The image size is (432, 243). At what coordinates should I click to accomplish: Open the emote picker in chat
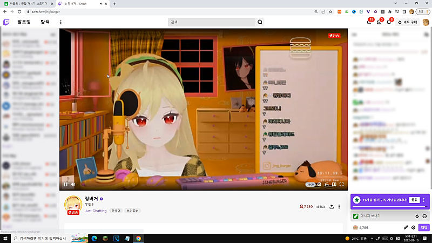[424, 216]
